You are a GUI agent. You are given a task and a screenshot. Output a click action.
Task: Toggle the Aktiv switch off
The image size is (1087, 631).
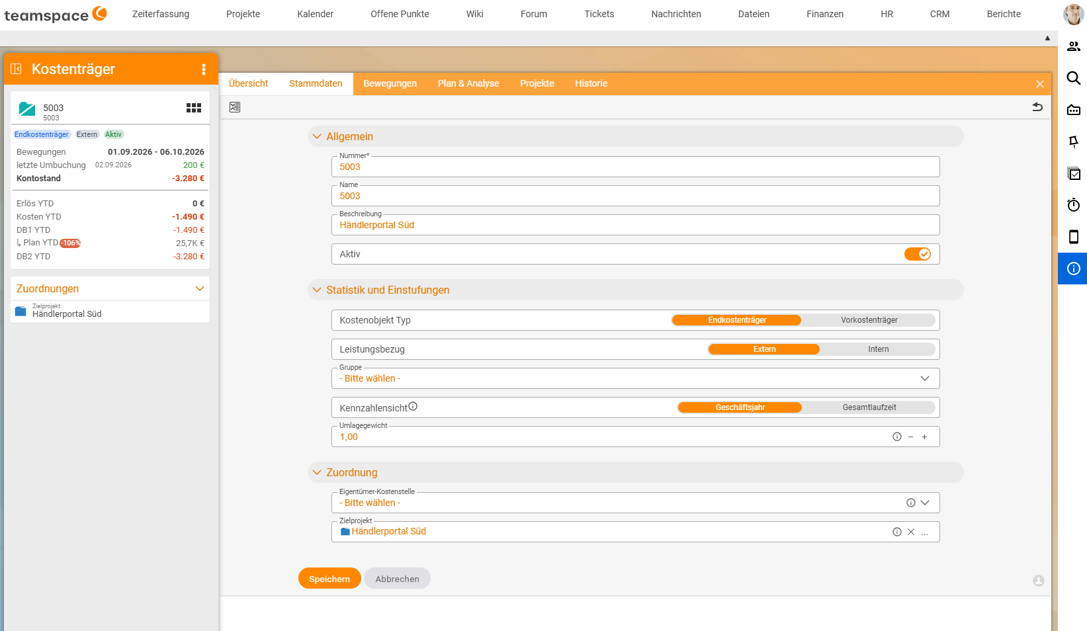(x=918, y=254)
